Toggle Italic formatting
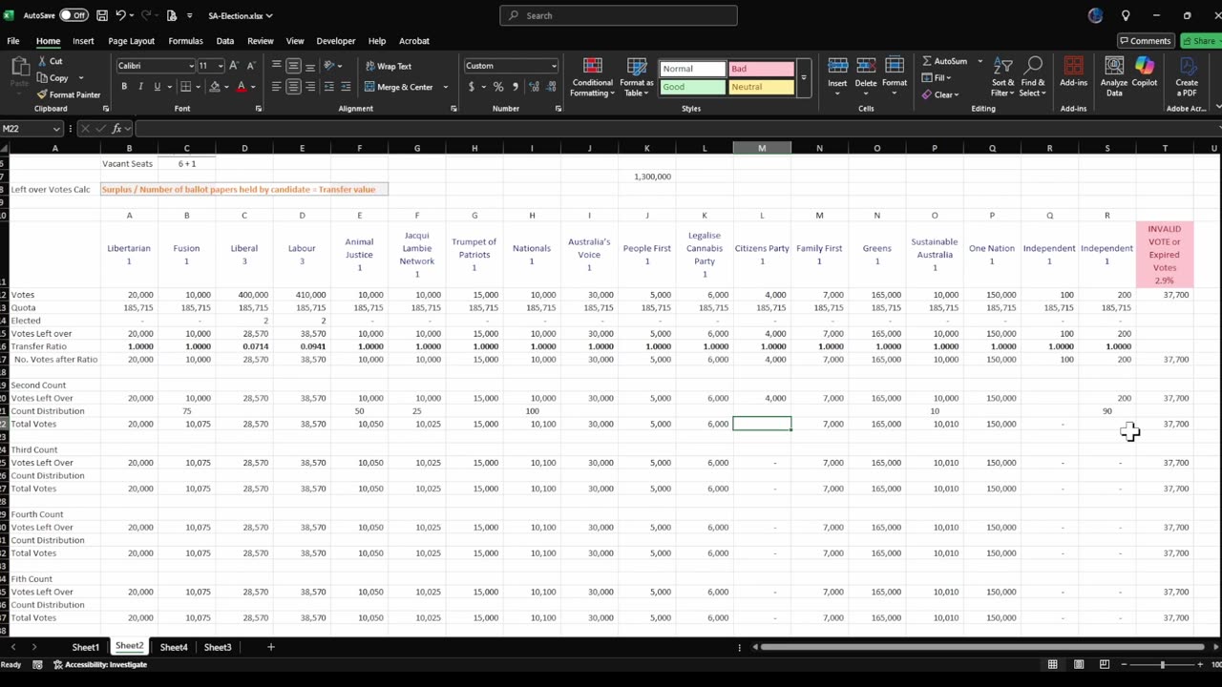The width and height of the screenshot is (1222, 687). tap(141, 87)
